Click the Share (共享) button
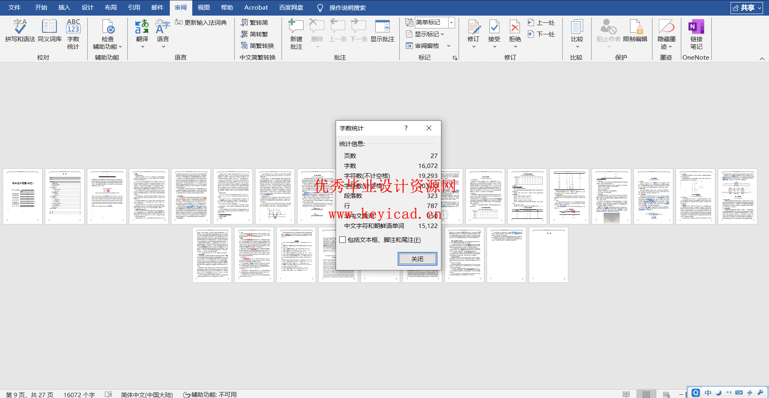This screenshot has width=769, height=398. tap(747, 8)
